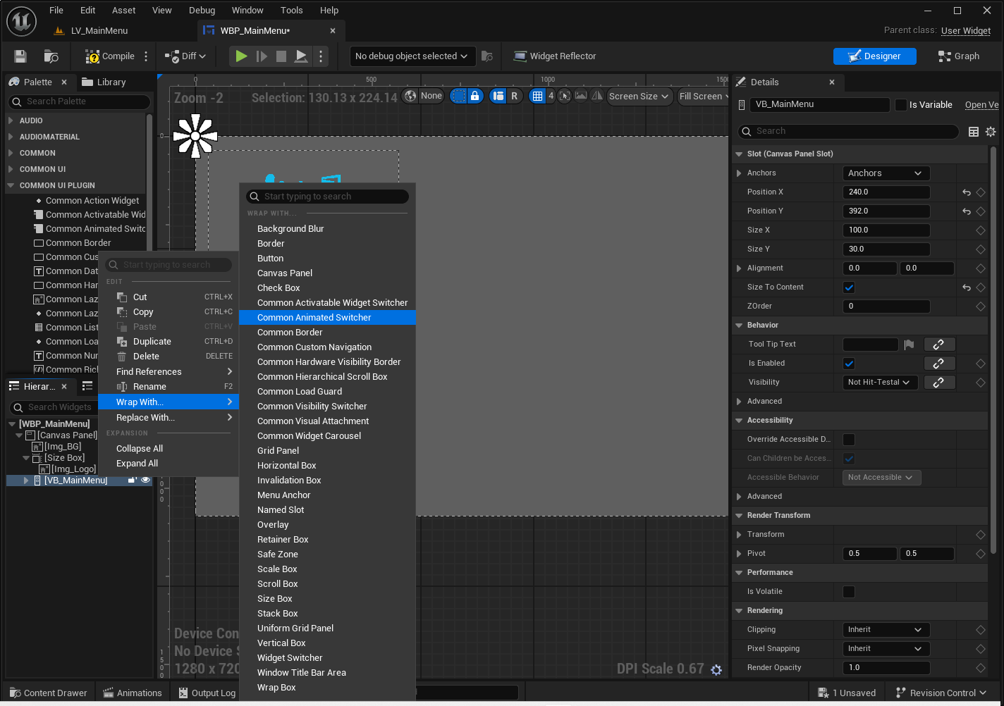
Task: Open the Screen Size dropdown
Action: [x=639, y=97]
